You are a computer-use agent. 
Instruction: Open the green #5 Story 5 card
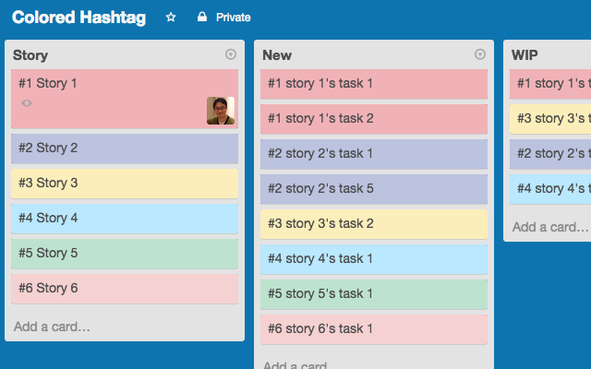(125, 254)
